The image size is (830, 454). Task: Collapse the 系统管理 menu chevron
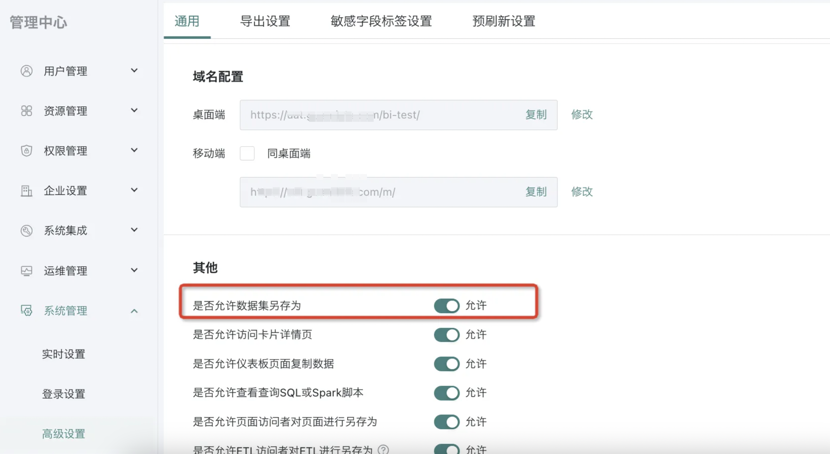click(134, 311)
